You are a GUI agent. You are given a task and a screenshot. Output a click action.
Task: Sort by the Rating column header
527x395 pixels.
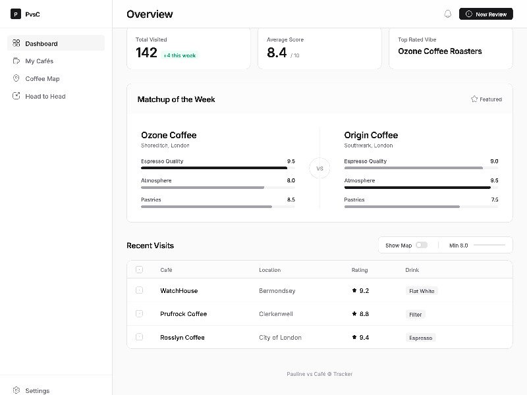(360, 270)
